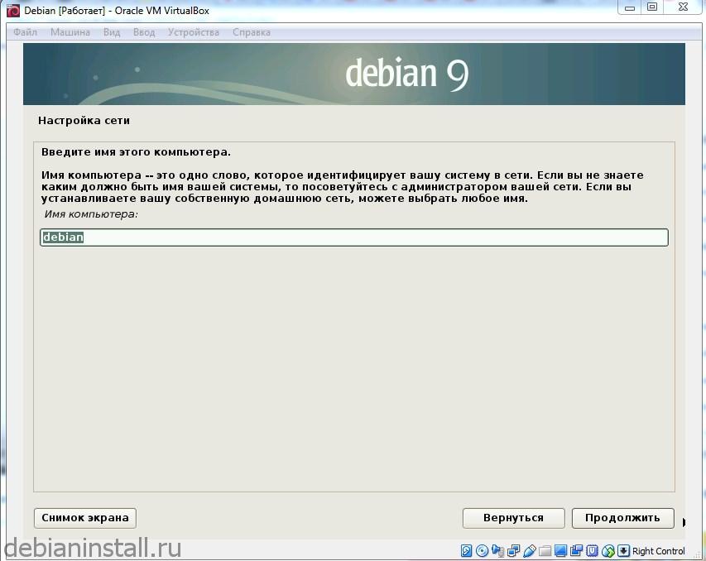Click the display status icon
This screenshot has height=561, width=706.
click(560, 551)
